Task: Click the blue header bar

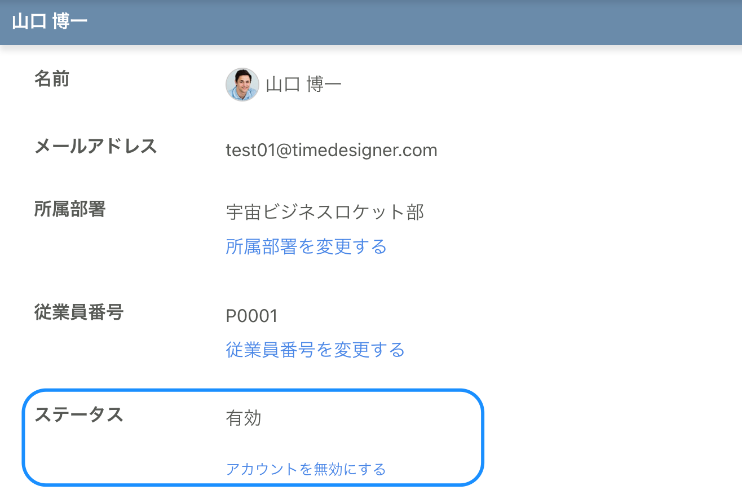Action: click(x=371, y=23)
